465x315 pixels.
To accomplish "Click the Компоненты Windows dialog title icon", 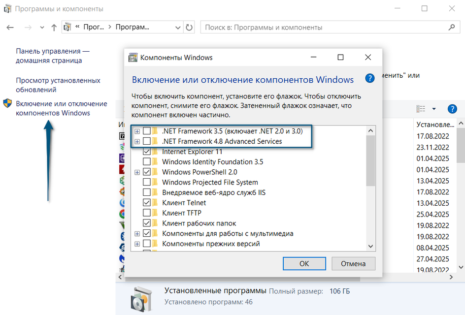I will 133,57.
